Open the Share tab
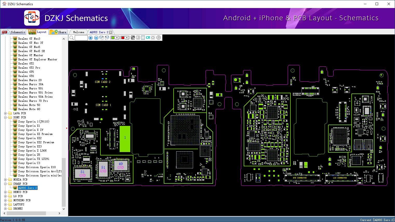The image size is (395, 222). pyautogui.click(x=58, y=32)
